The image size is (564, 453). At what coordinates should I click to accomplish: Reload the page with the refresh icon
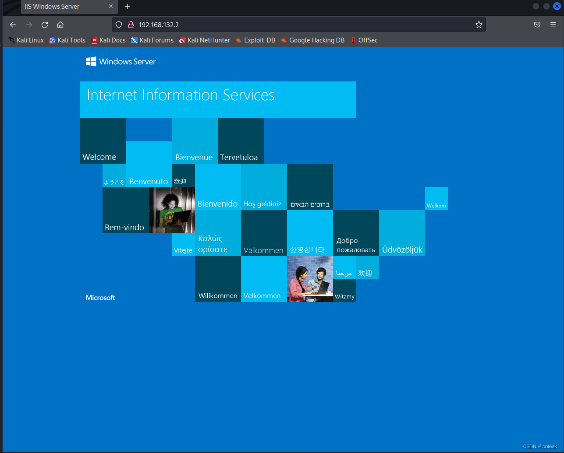45,25
